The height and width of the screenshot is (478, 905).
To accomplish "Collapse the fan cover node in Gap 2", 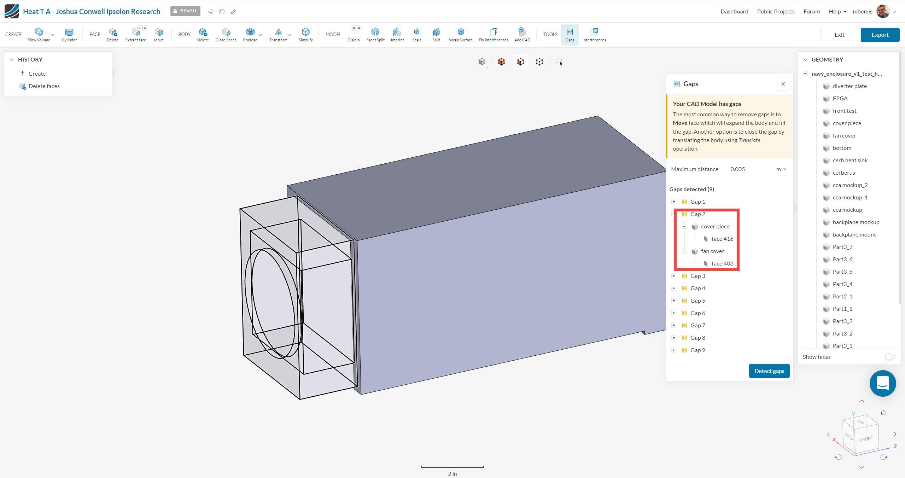I will click(x=684, y=251).
